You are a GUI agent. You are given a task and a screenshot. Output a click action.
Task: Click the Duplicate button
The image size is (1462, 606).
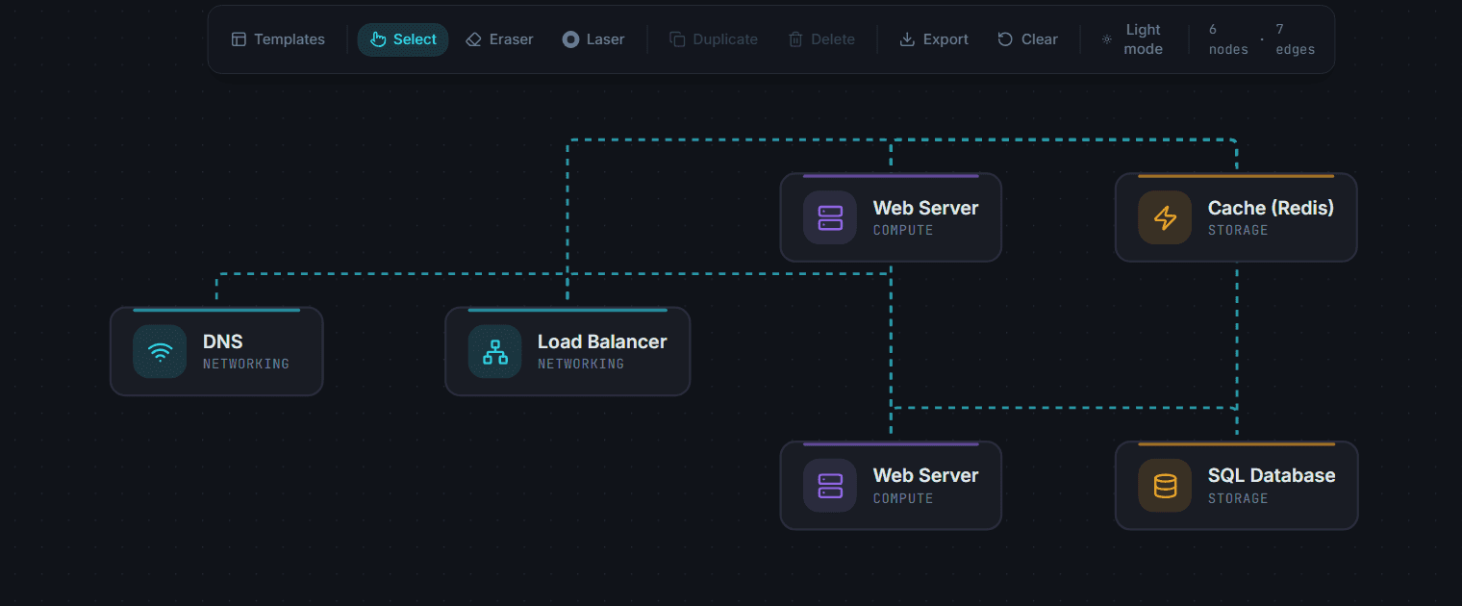714,39
